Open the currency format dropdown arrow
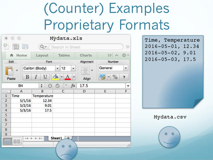Viewport: 213px width, 160px height. point(109,77)
